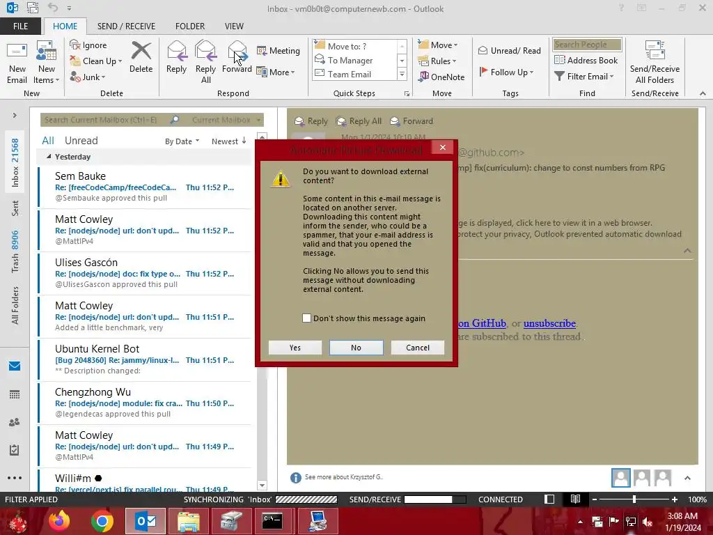Click the Meeting reply icon

click(x=279, y=50)
